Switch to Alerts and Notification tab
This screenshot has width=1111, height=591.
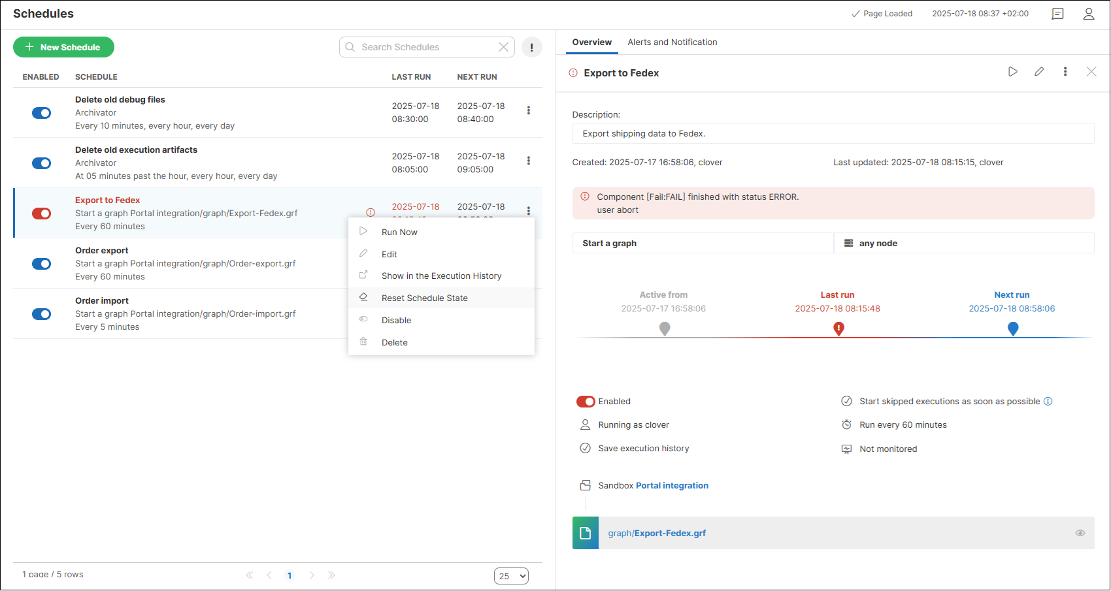[x=672, y=42]
